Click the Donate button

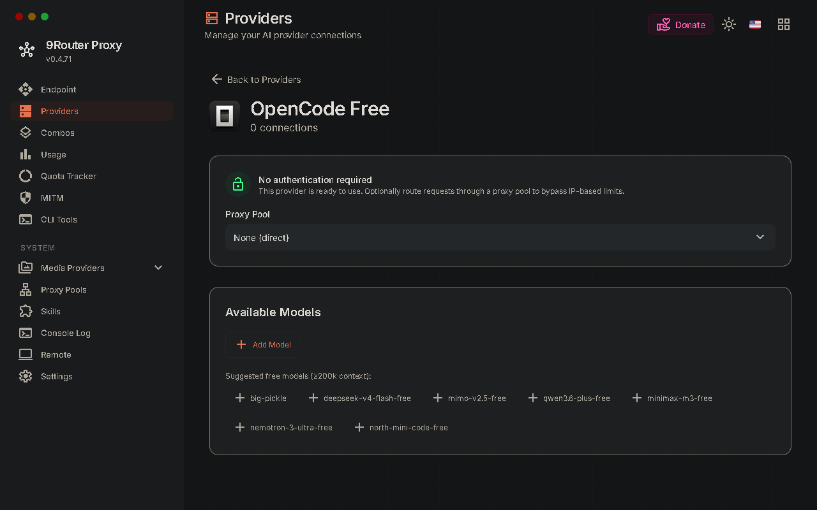[x=680, y=24]
